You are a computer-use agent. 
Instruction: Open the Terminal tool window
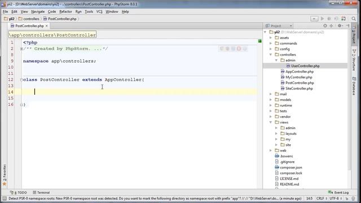pyautogui.click(x=41, y=192)
